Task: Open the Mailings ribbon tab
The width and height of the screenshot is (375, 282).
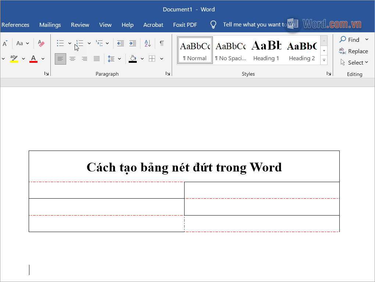Action: coord(50,25)
